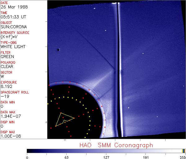Click the GREEN filter value
Viewport: 186px width, 159px height.
pos(7,57)
